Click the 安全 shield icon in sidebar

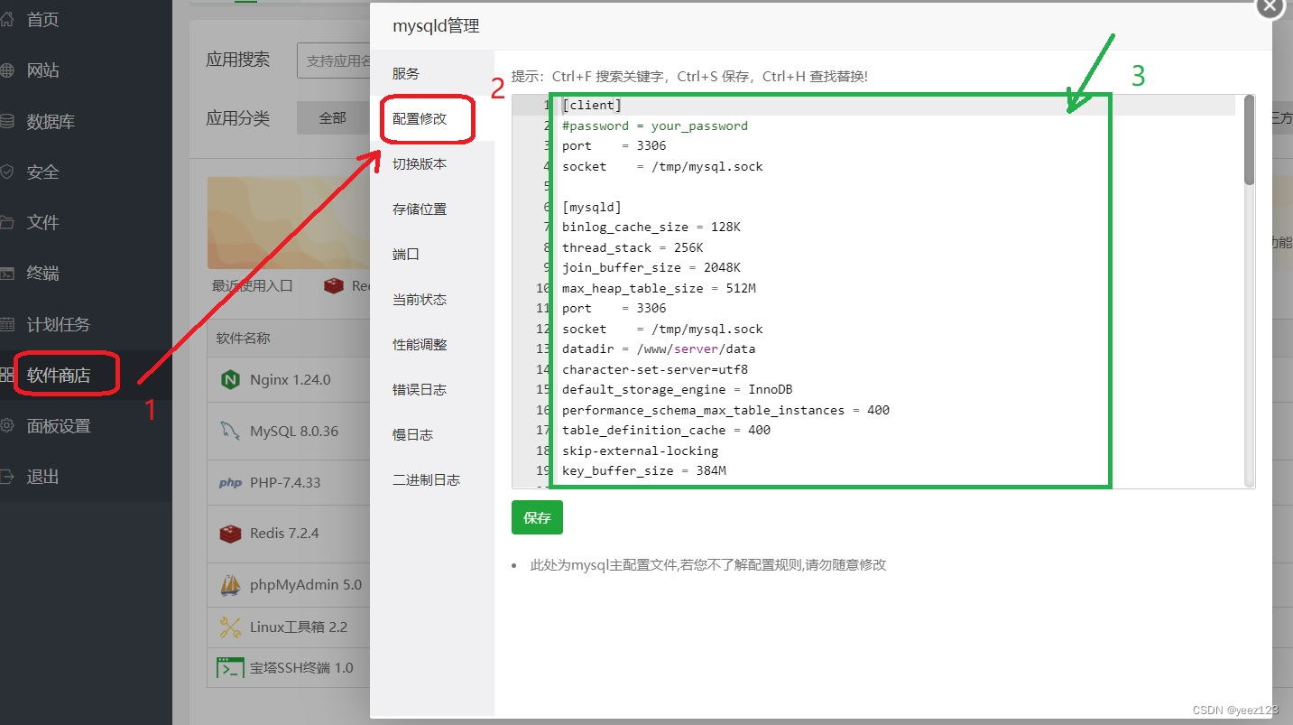click(x=6, y=172)
